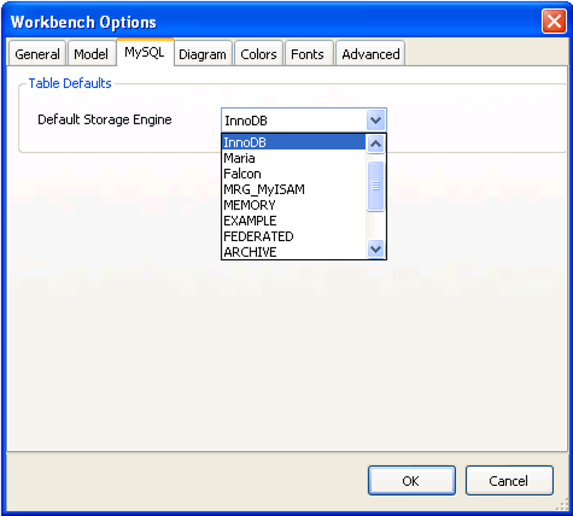Screen dimensions: 573x516
Task: Select FEDERATED from the dropdown list
Action: [293, 236]
